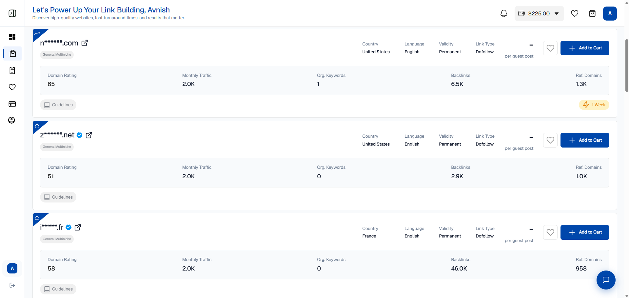Click the Backlinks value 46.0K
Screen dimensions: 629x298
point(459,269)
